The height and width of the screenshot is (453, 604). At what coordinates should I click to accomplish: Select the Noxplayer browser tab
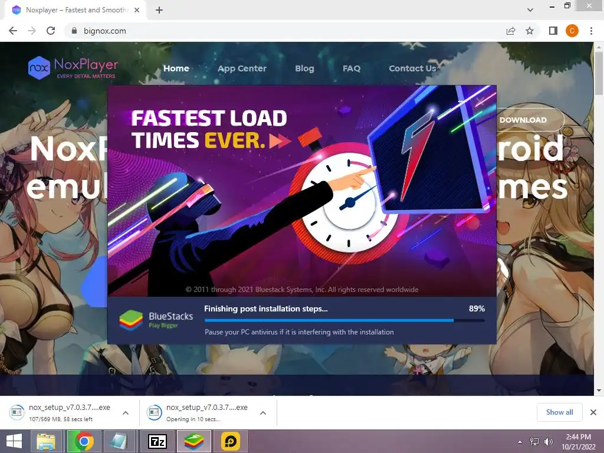tap(75, 10)
